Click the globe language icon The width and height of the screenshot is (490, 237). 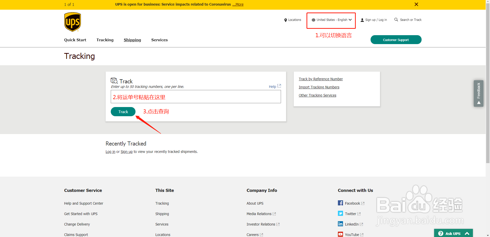313,20
